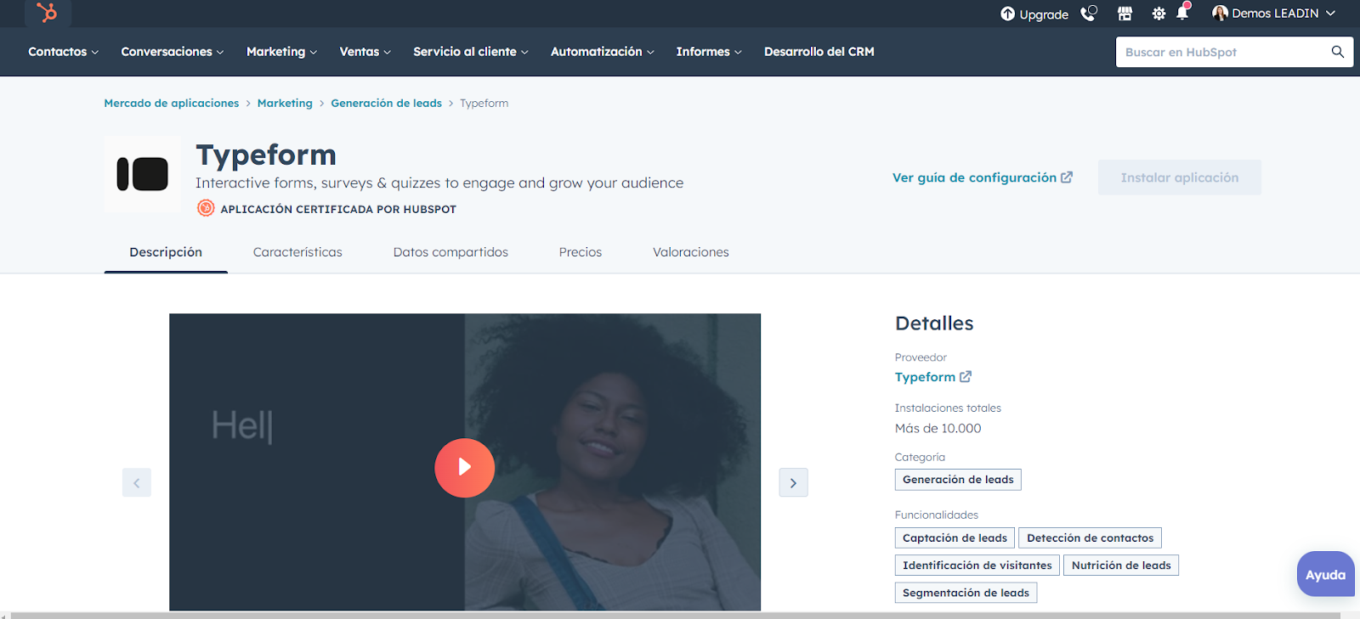
Task: Focus the Buscar en HubSpot field
Action: (x=1224, y=52)
